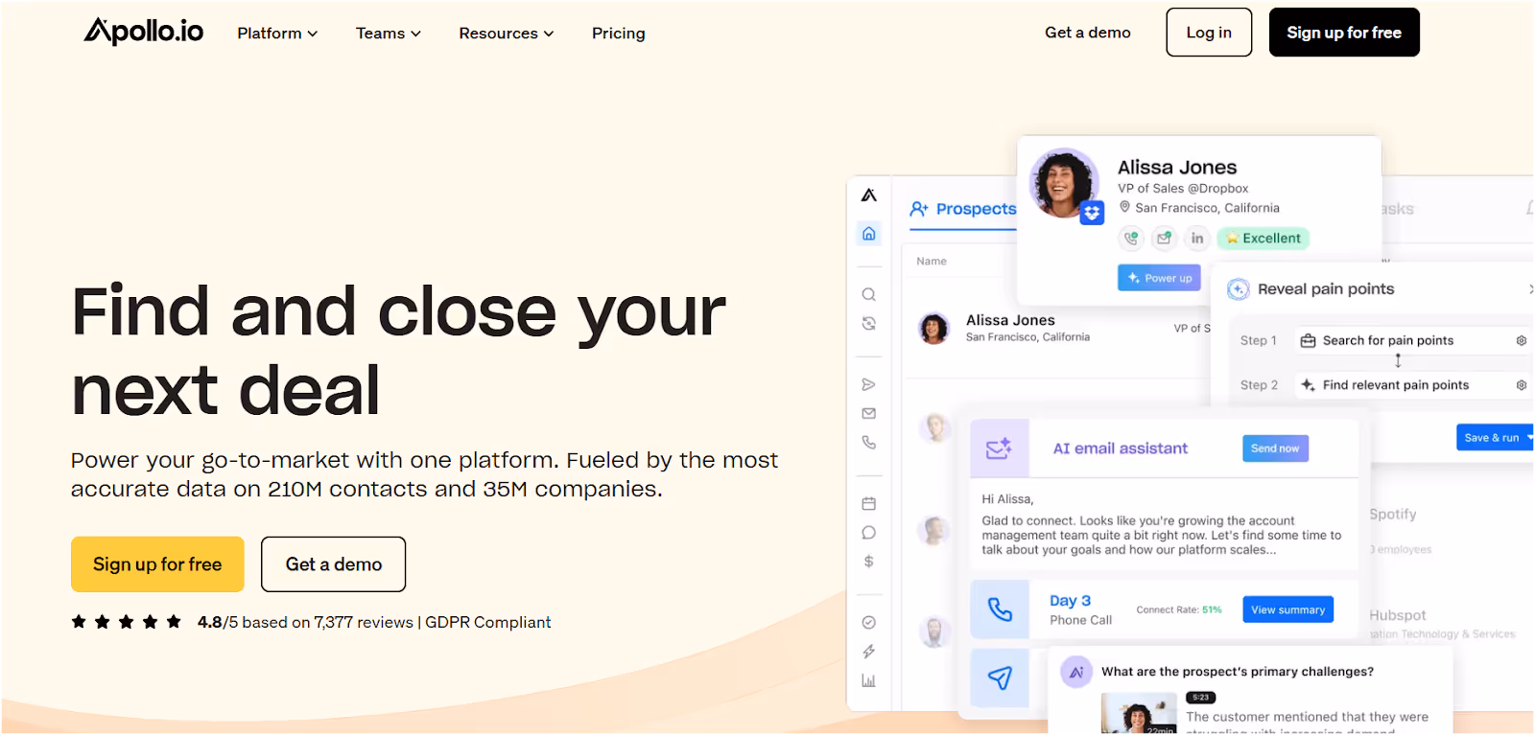
Task: Click the Tasks checkmark circle icon in the sidebar
Action: pos(869,623)
